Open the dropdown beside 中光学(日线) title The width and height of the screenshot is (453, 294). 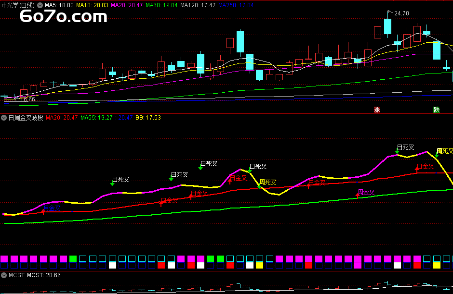click(x=40, y=5)
